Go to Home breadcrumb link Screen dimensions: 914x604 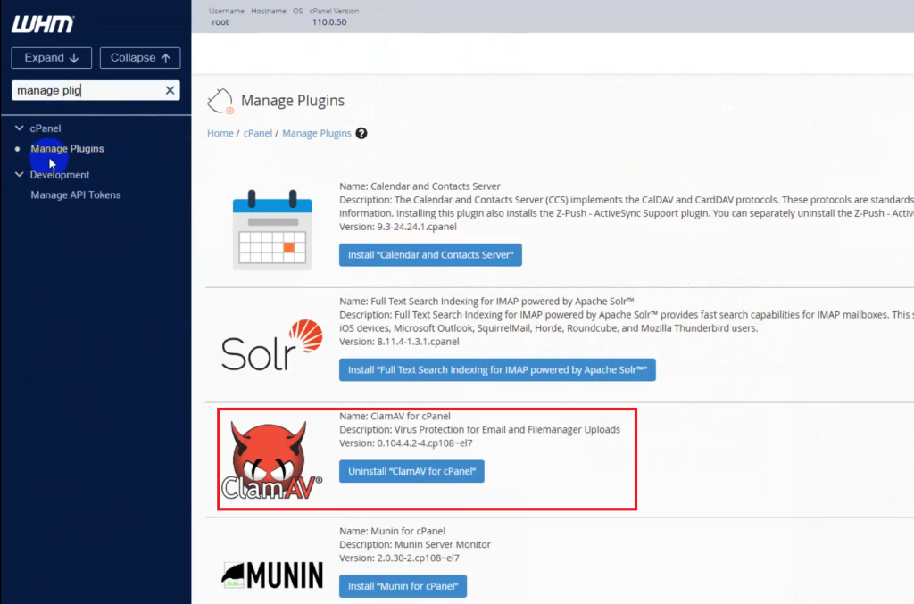click(x=220, y=133)
